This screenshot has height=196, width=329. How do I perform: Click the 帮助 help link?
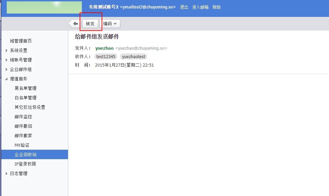pyautogui.click(x=216, y=7)
